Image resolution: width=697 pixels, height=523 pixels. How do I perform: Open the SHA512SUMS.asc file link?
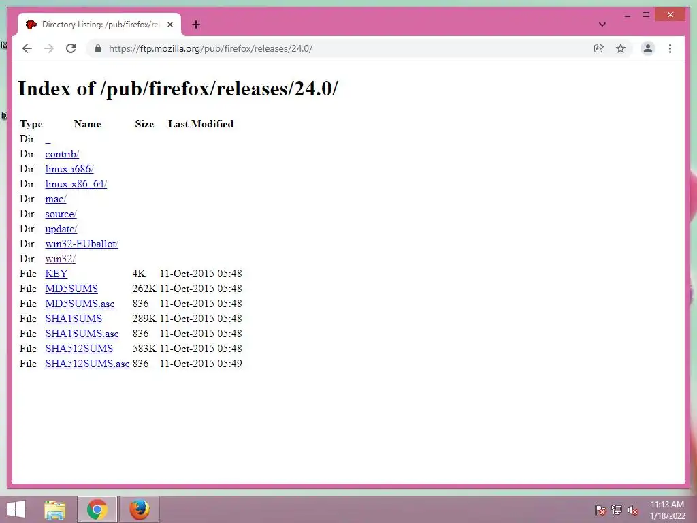pyautogui.click(x=87, y=364)
